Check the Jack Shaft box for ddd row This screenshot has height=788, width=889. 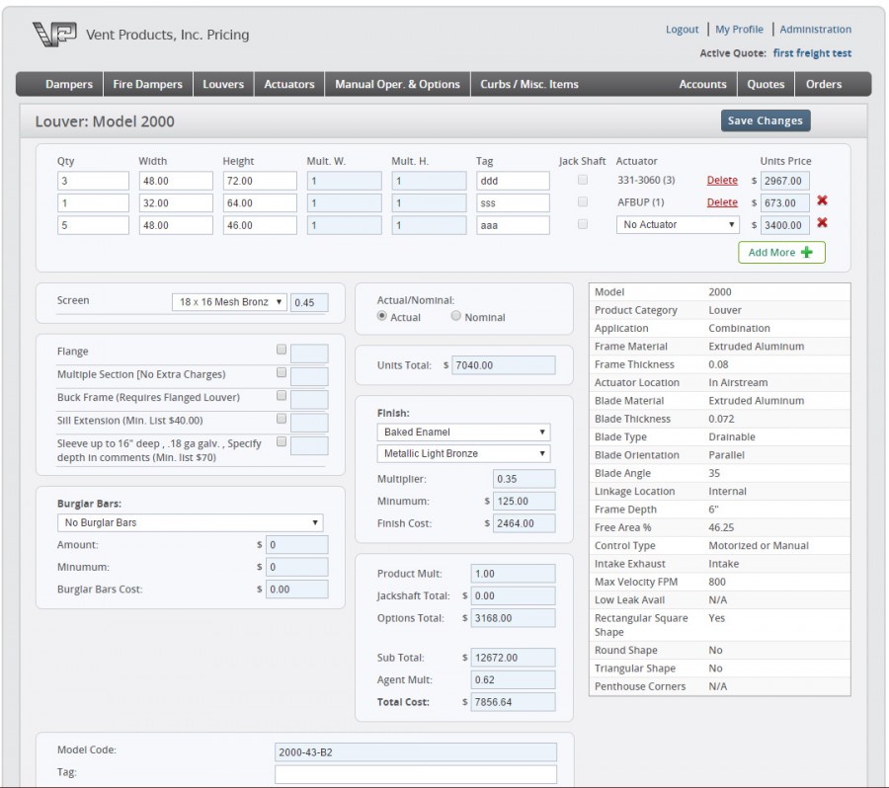point(583,180)
